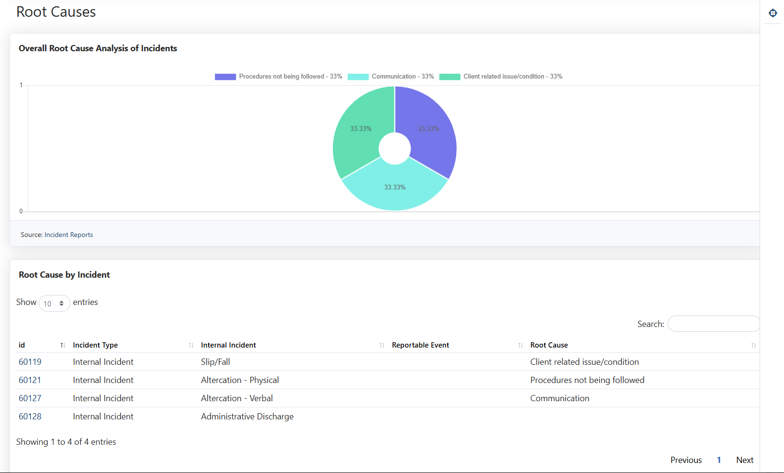Open the Incident Reports source link
Screen dimensions: 784x473
pos(68,235)
